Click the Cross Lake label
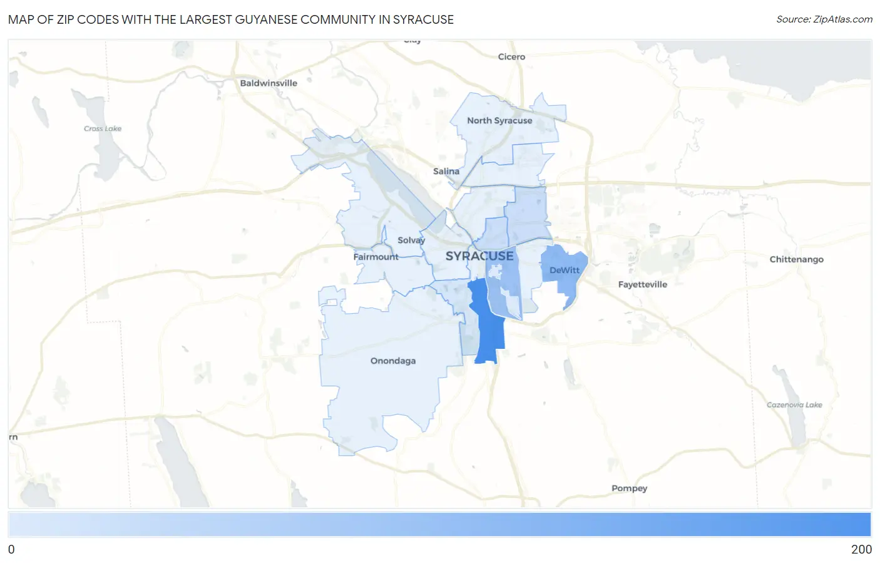 click(103, 128)
